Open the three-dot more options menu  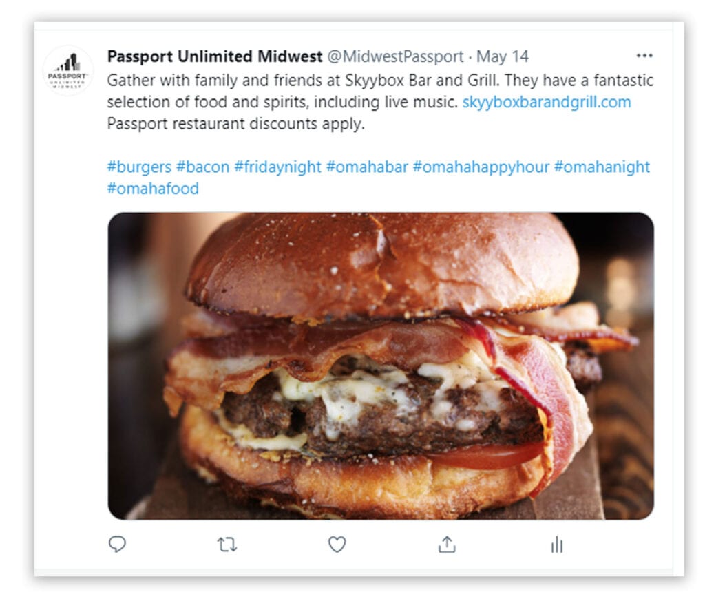(644, 56)
